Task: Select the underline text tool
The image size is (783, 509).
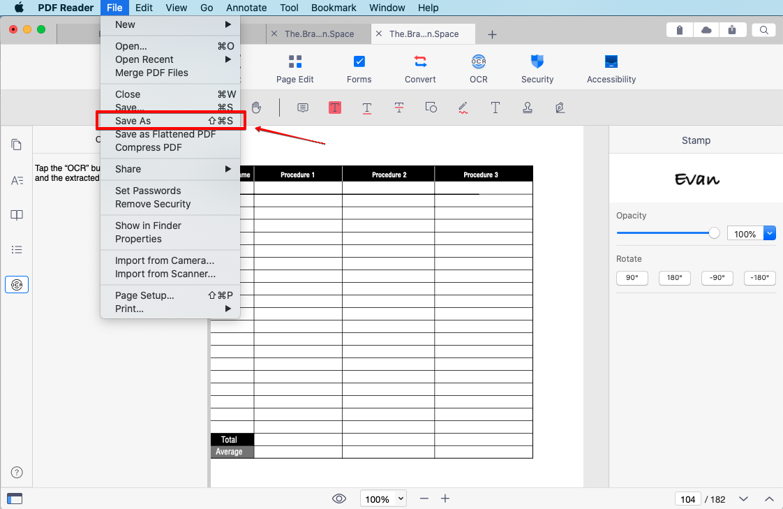Action: [x=366, y=108]
